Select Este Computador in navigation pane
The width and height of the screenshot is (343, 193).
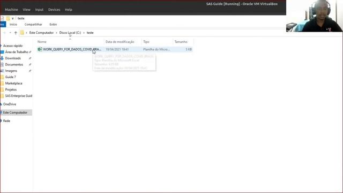coord(15,113)
